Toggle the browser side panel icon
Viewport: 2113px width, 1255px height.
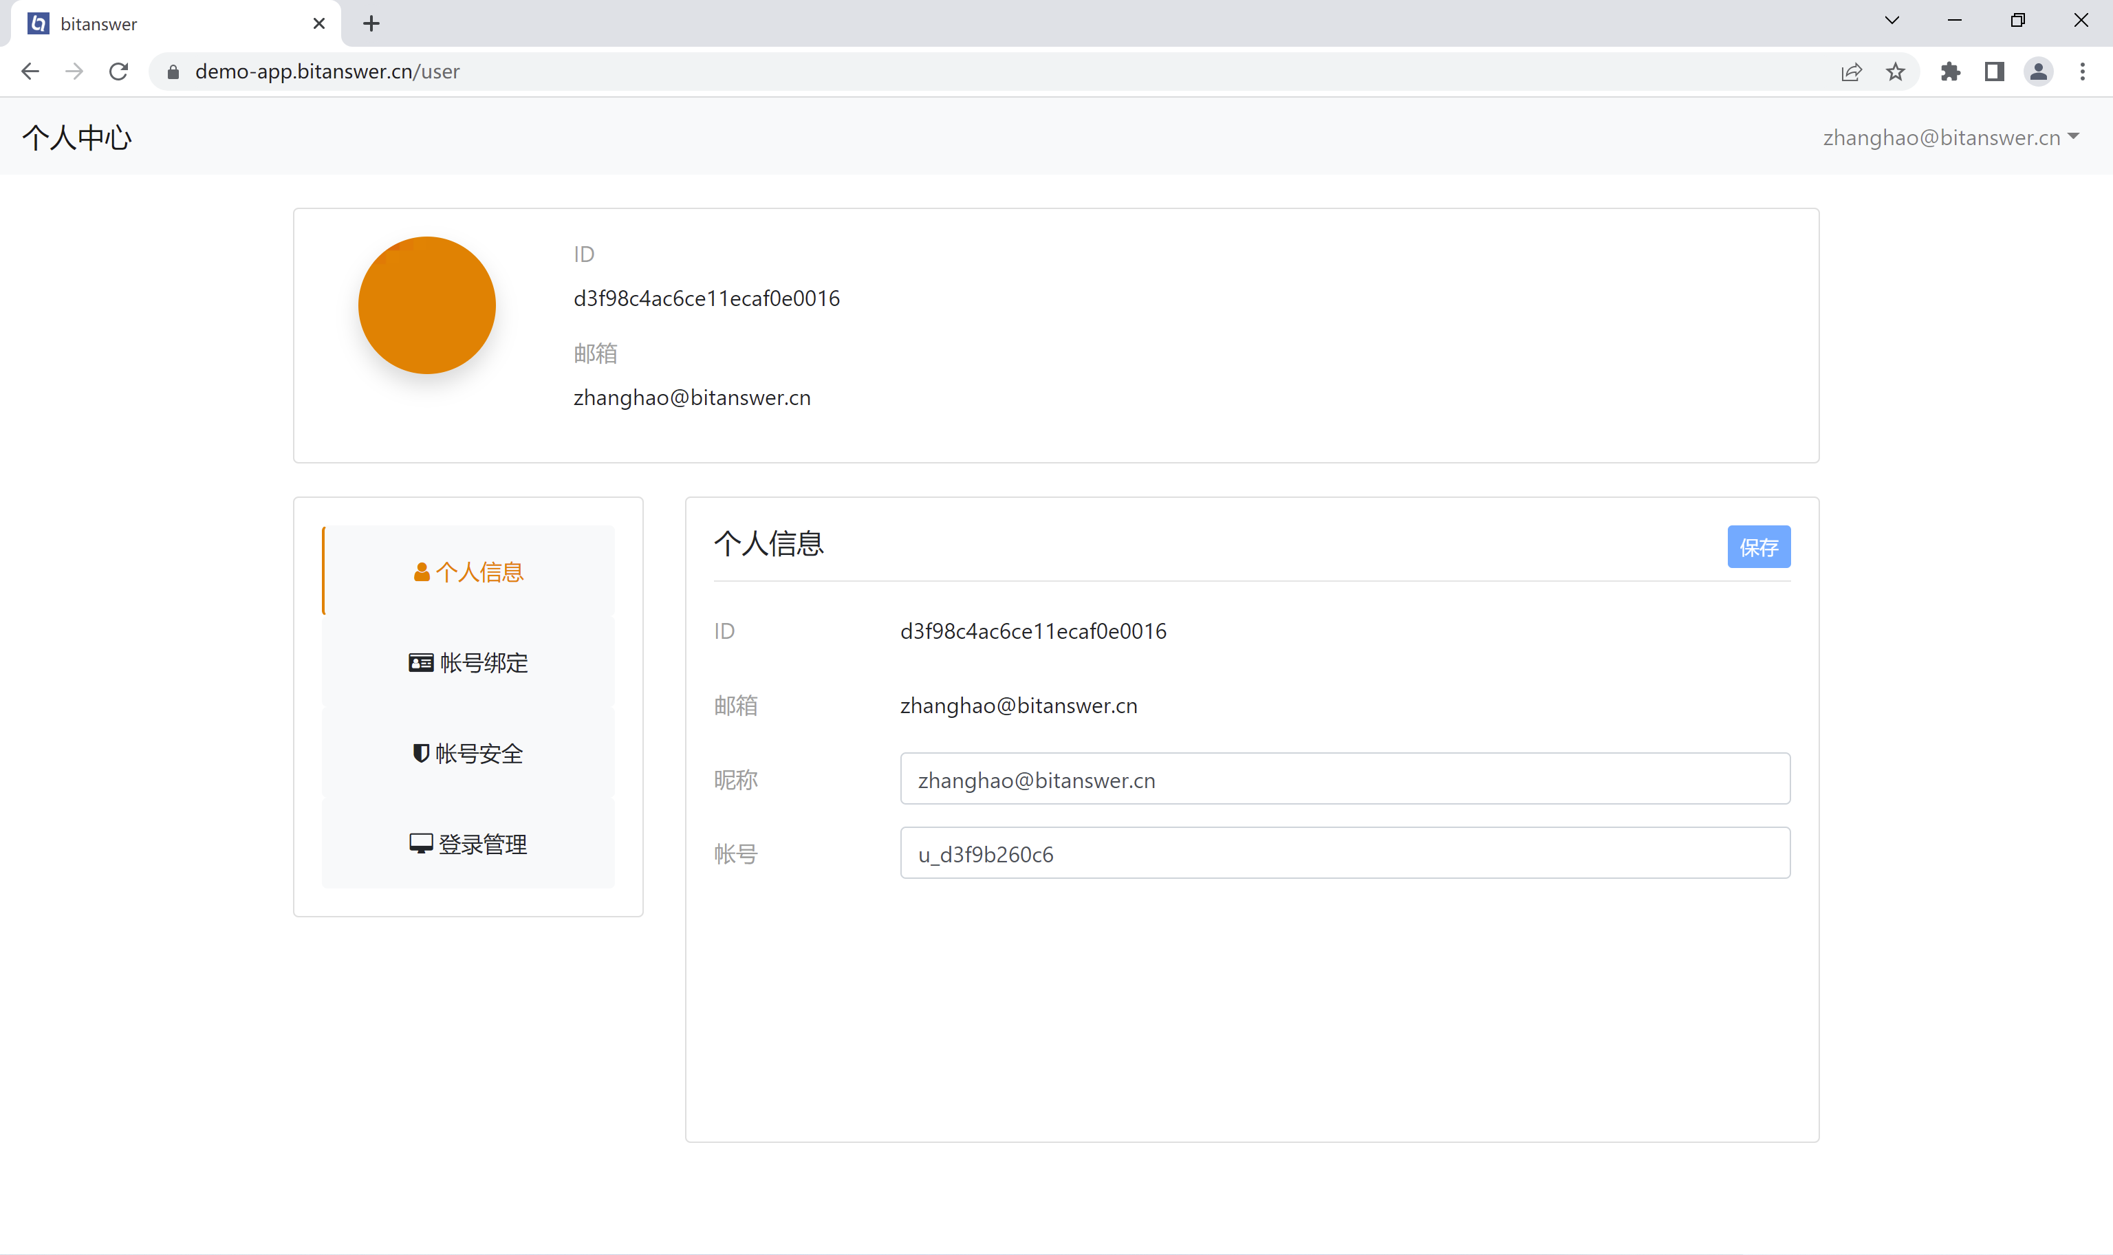pos(1995,72)
